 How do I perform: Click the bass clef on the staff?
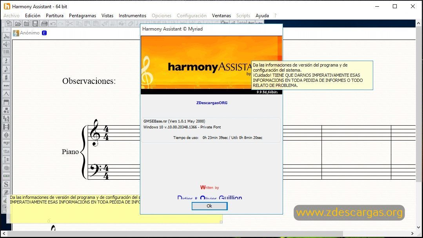(96, 170)
